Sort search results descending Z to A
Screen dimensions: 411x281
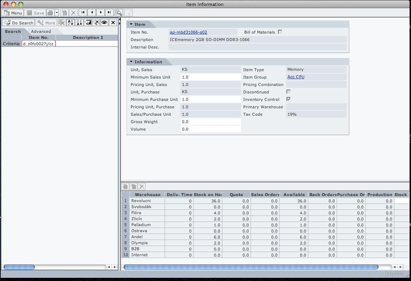pyautogui.click(x=79, y=22)
